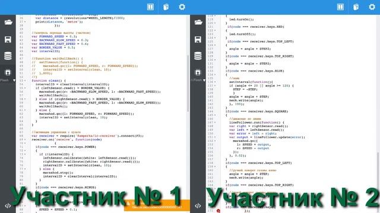Collapse code fold arrow at line 147
Viewport: 380px width, 213px height.
215,122
